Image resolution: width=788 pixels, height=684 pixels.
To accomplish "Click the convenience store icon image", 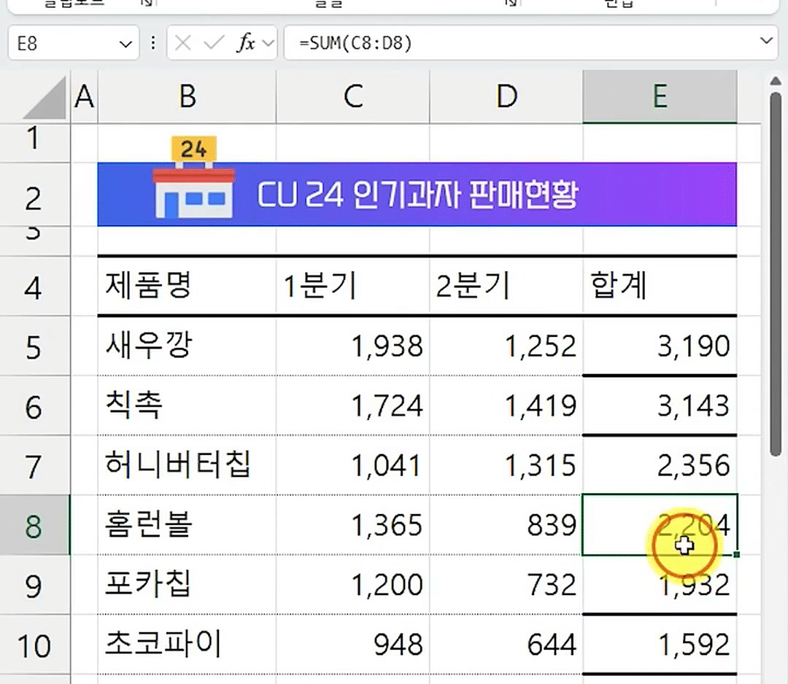I will click(x=193, y=176).
